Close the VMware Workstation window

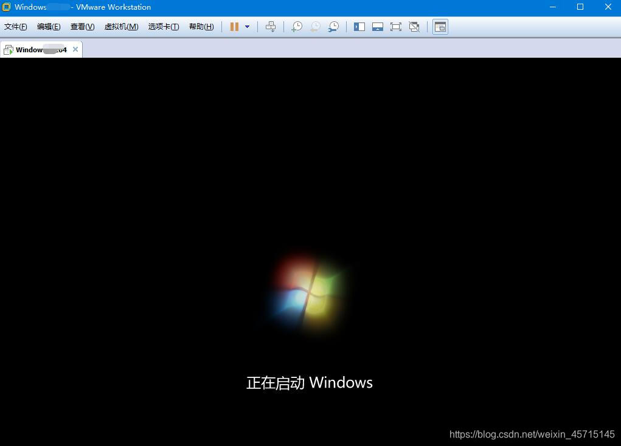(608, 7)
